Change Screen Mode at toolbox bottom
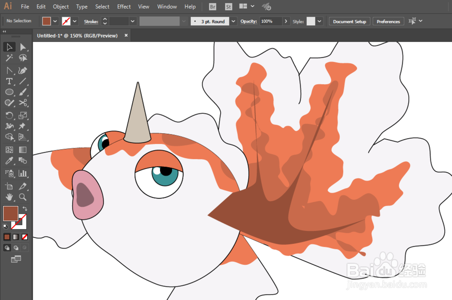452x300 pixels. coord(16,259)
